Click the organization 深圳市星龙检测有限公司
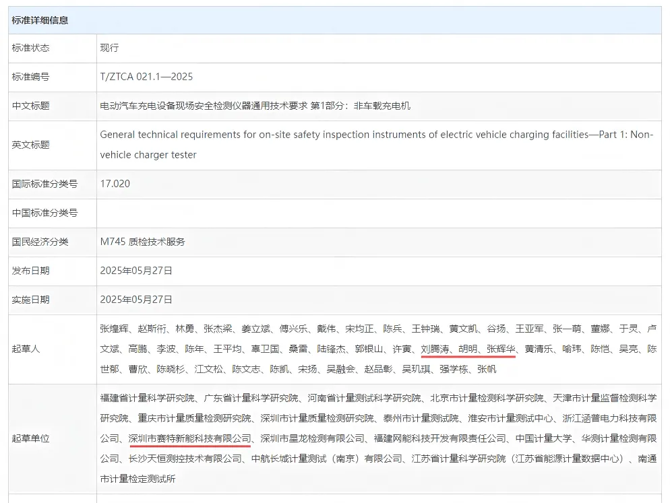670x503 pixels. (x=312, y=438)
